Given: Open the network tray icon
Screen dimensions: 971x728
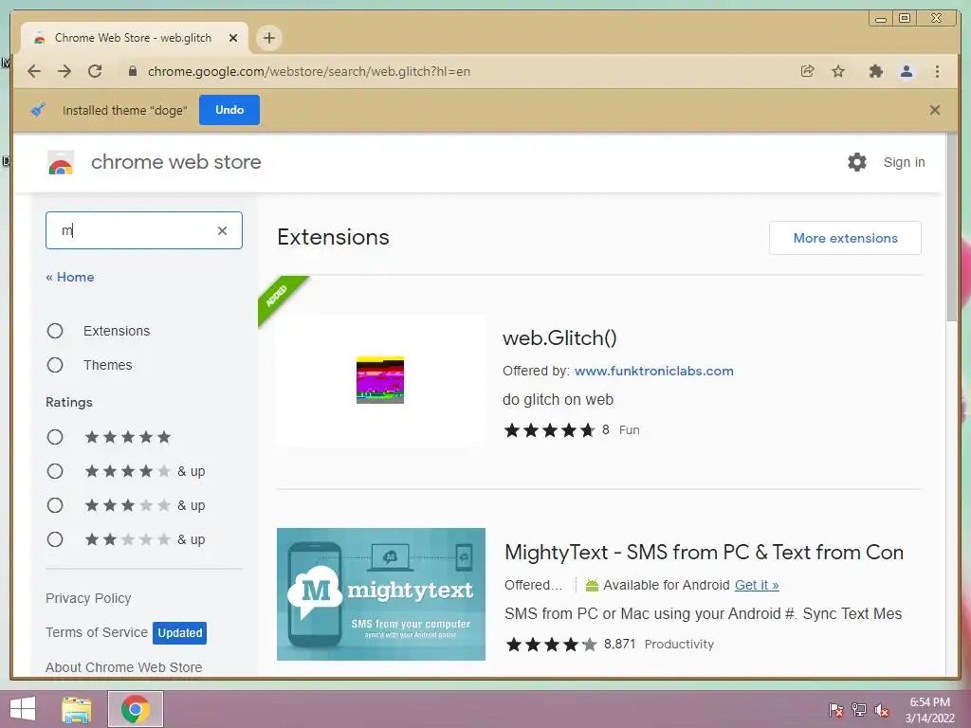Looking at the screenshot, I should click(859, 710).
